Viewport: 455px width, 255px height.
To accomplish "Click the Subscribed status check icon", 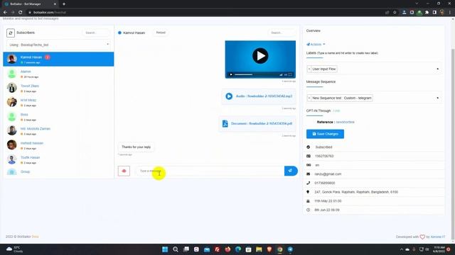I will tap(308, 147).
